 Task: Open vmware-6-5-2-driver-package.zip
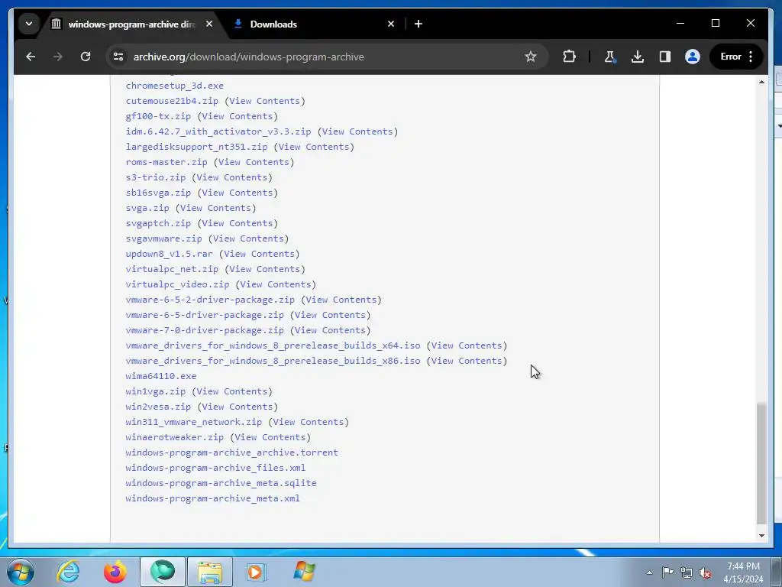(210, 300)
